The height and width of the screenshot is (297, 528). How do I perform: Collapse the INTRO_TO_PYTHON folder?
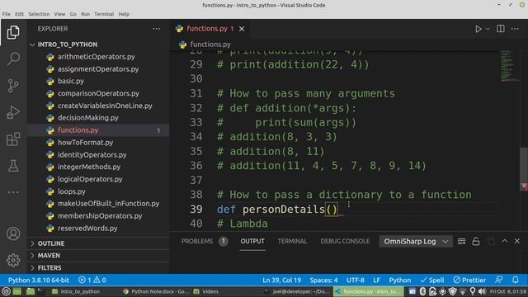pyautogui.click(x=97, y=45)
